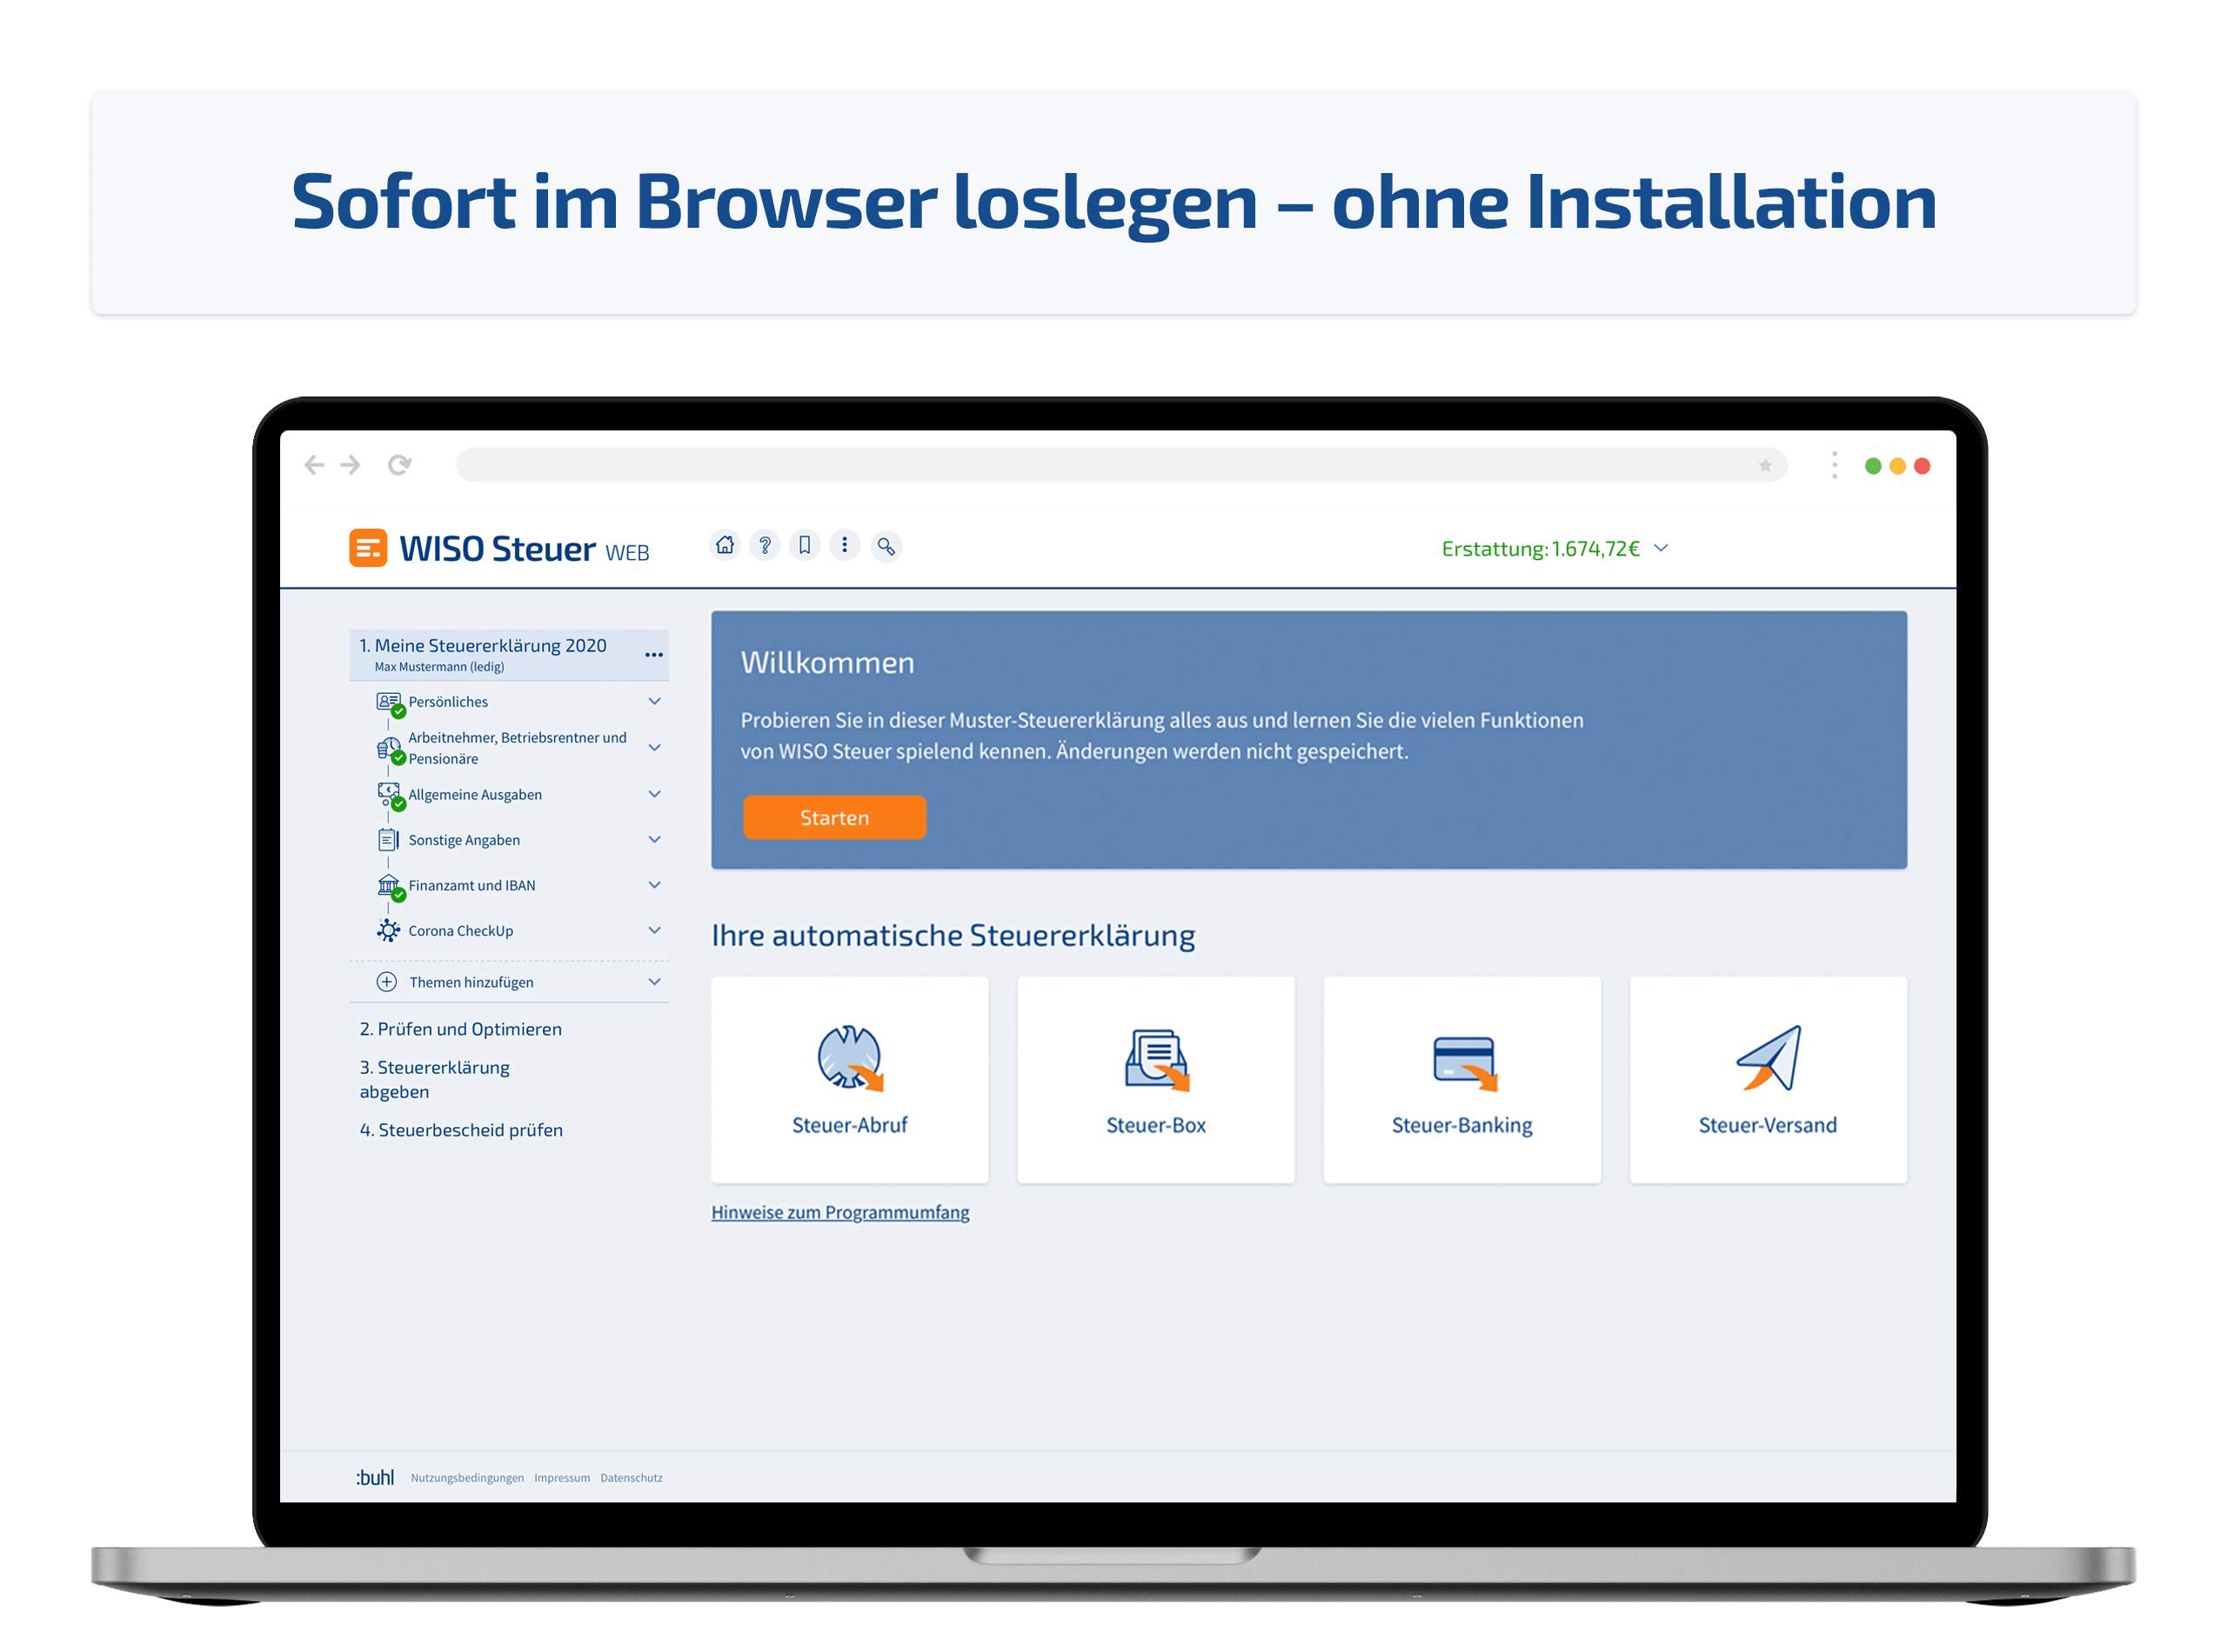Click the magnifier search icon
Viewport: 2227px width, 1652px height.
click(886, 546)
